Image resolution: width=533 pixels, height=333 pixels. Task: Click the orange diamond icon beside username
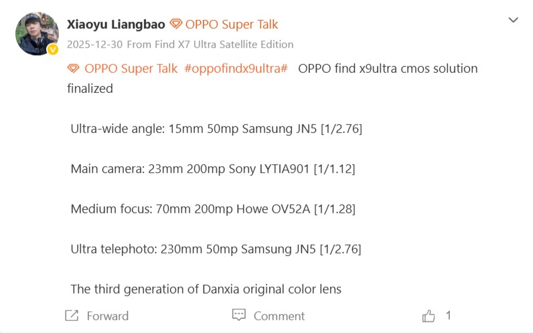[176, 25]
